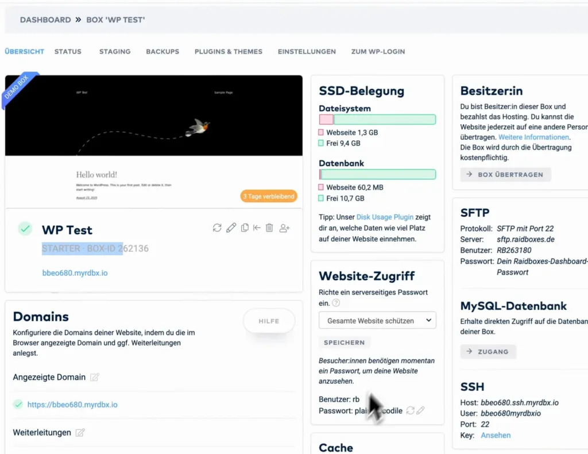The width and height of the screenshot is (588, 454).
Task: Click the SSH user bbeo680myrdbxio
Action: coord(510,413)
